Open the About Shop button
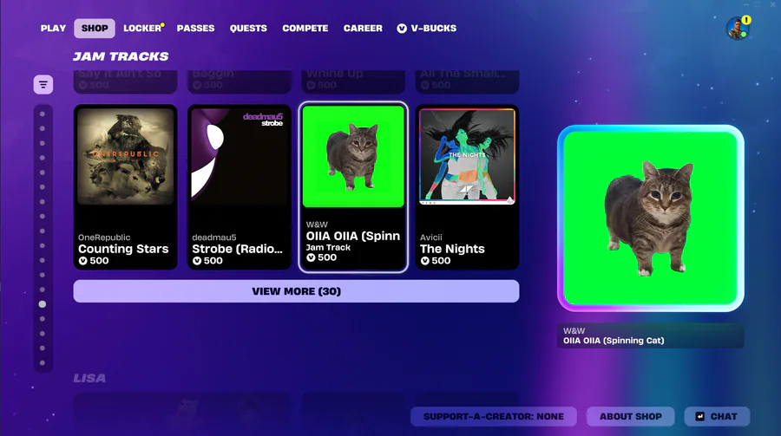The image size is (781, 436). [631, 417]
